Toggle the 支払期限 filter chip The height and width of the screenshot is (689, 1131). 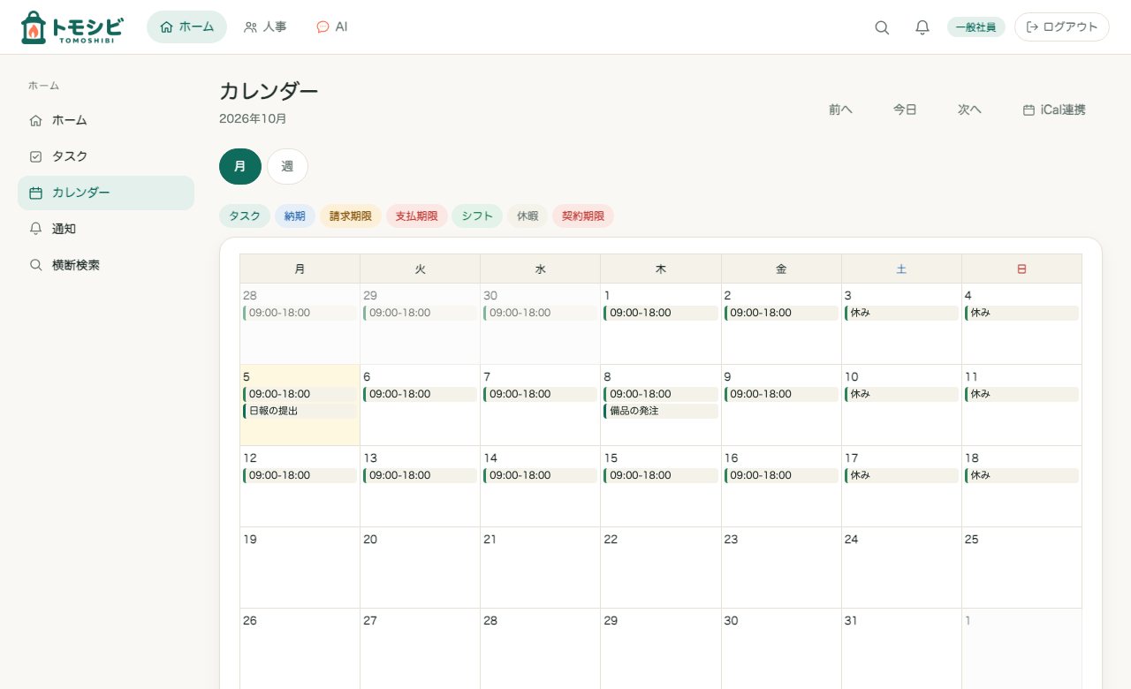tap(416, 216)
